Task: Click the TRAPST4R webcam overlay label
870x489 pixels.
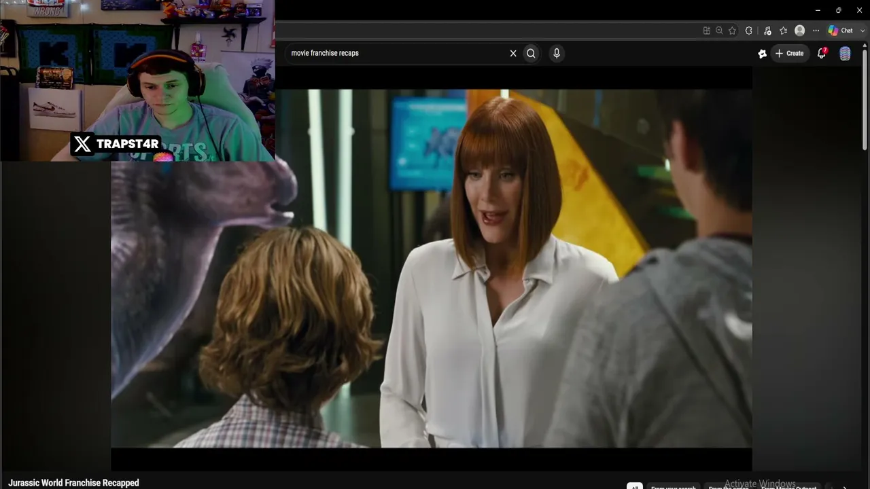Action: tap(116, 144)
